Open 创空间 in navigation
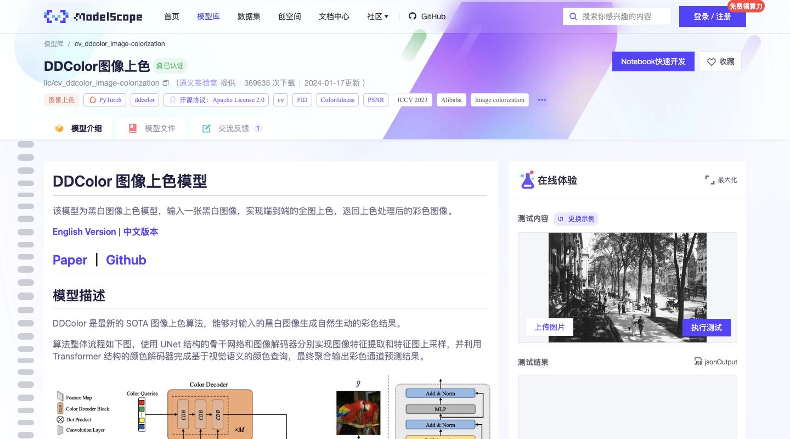The height and width of the screenshot is (439, 790). 290,16
